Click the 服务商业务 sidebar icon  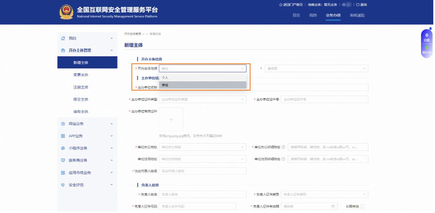[x=63, y=160]
